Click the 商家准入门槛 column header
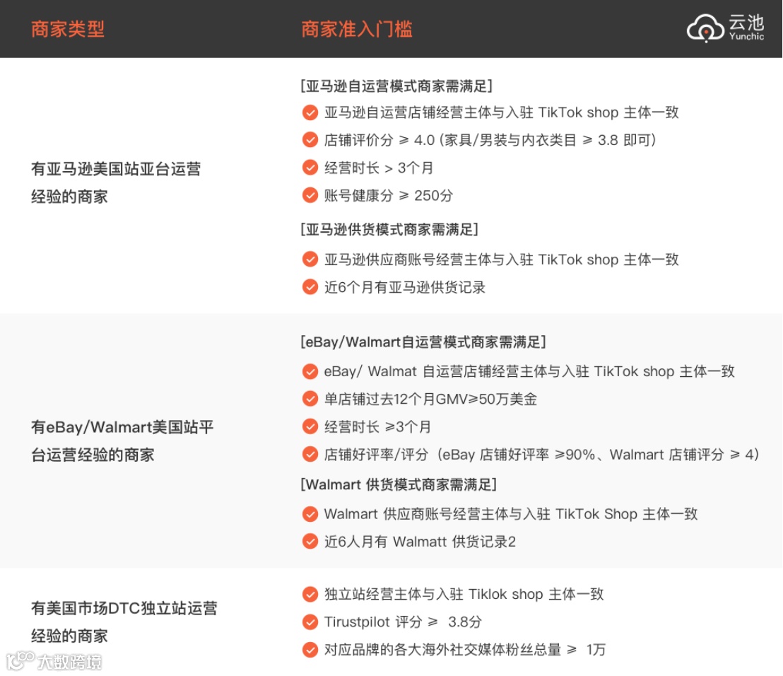This screenshot has width=783, height=676. 357,29
